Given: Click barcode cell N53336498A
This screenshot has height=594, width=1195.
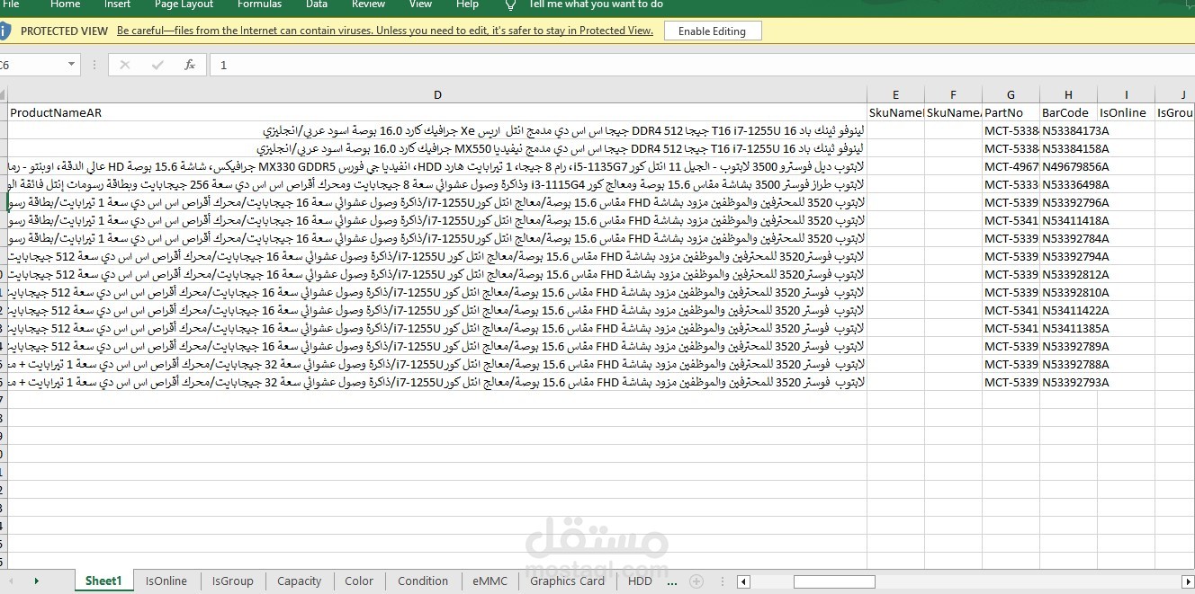Looking at the screenshot, I should click(1069, 184).
